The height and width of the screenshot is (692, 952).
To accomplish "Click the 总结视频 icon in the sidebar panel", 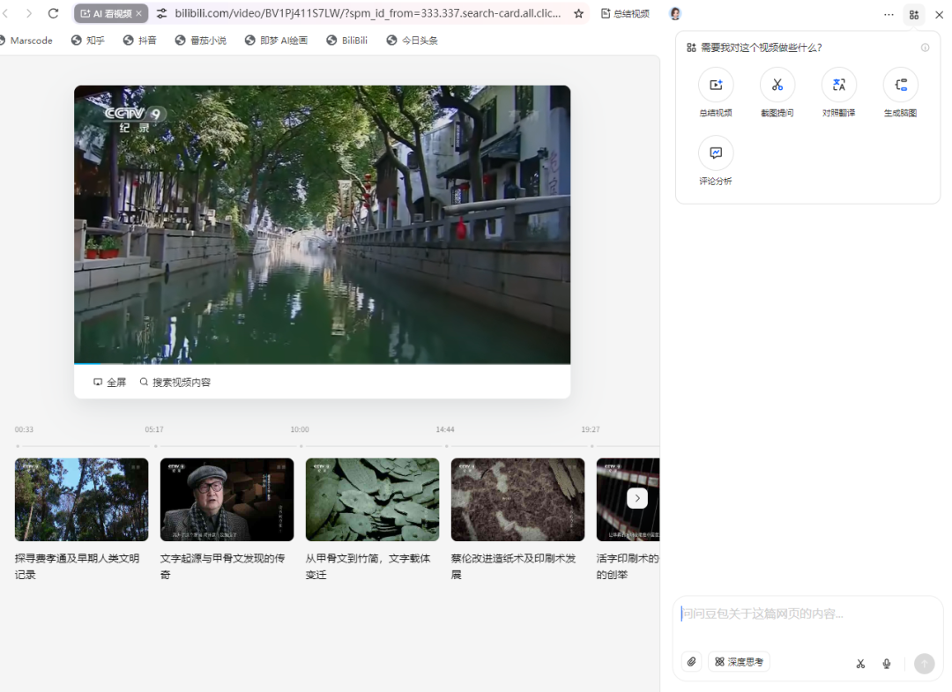I will point(716,86).
